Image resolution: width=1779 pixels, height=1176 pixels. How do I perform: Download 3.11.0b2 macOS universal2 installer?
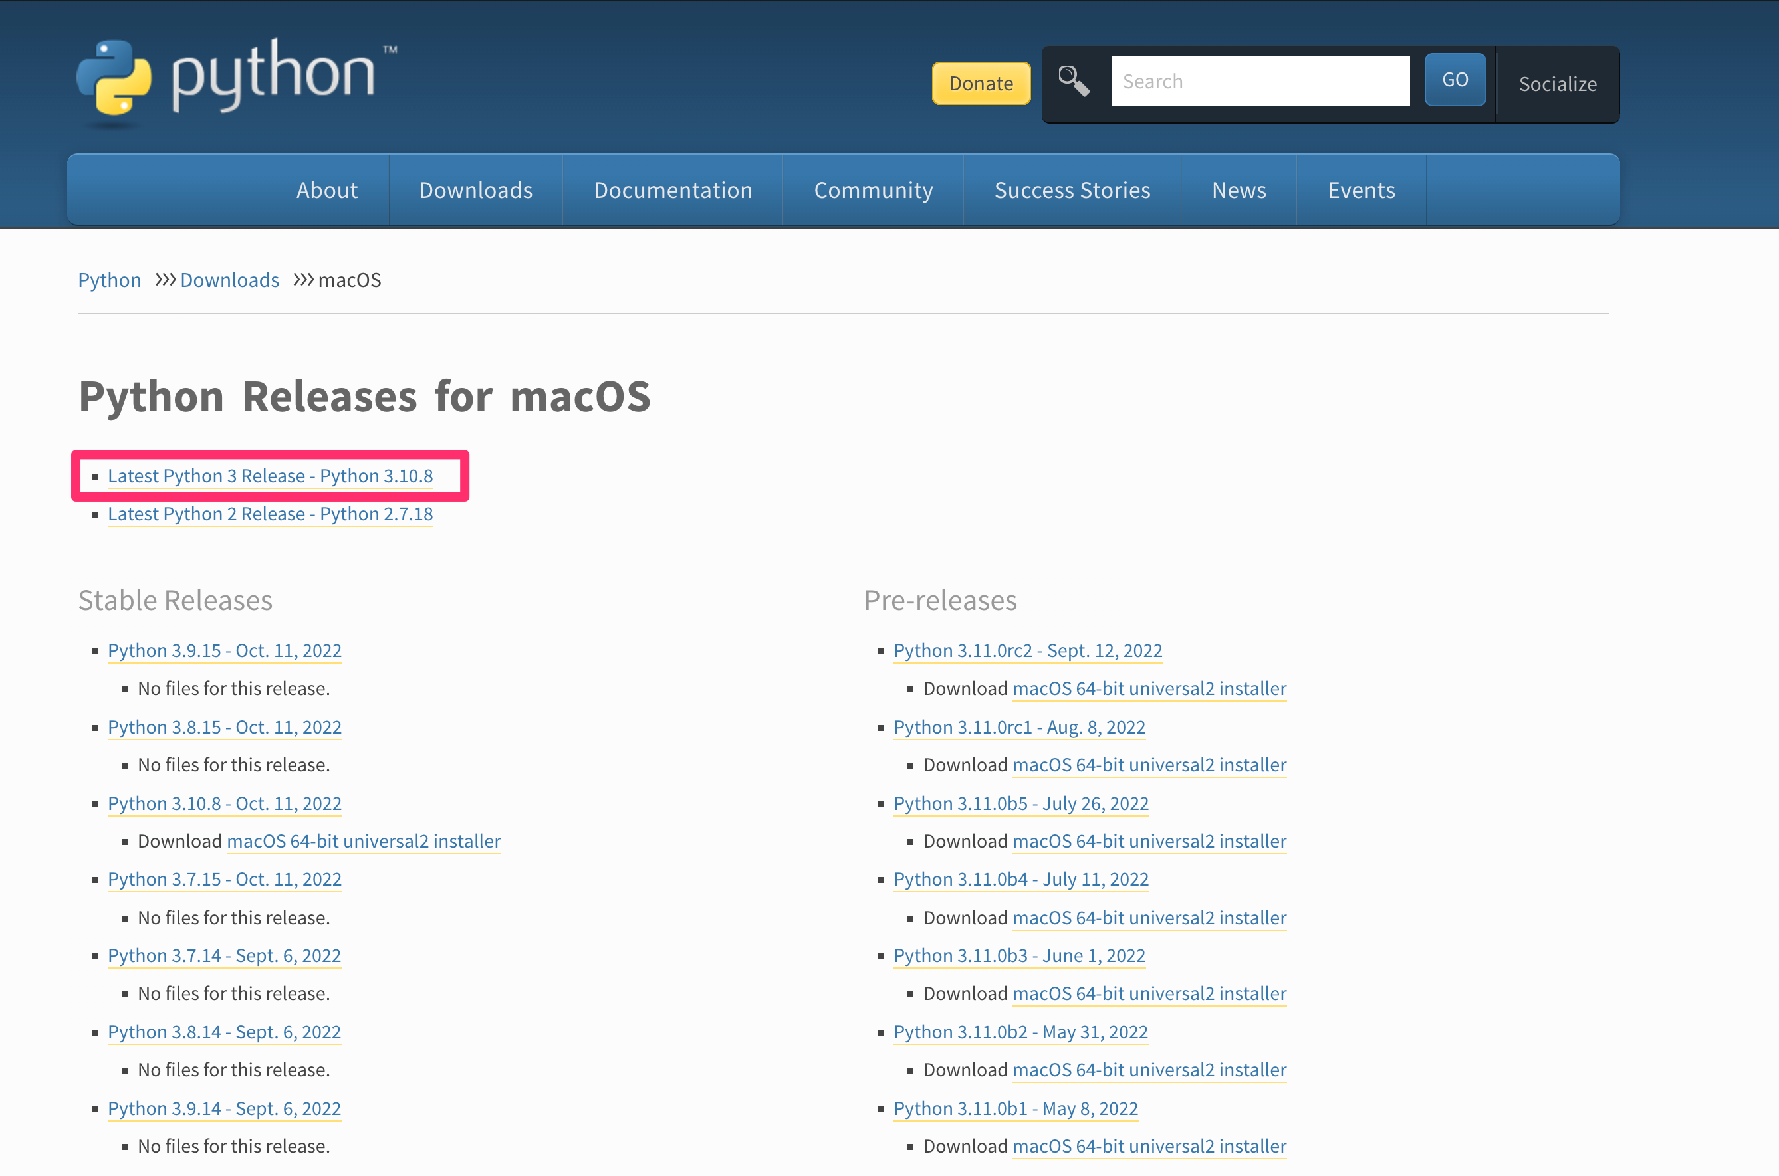point(1149,1070)
